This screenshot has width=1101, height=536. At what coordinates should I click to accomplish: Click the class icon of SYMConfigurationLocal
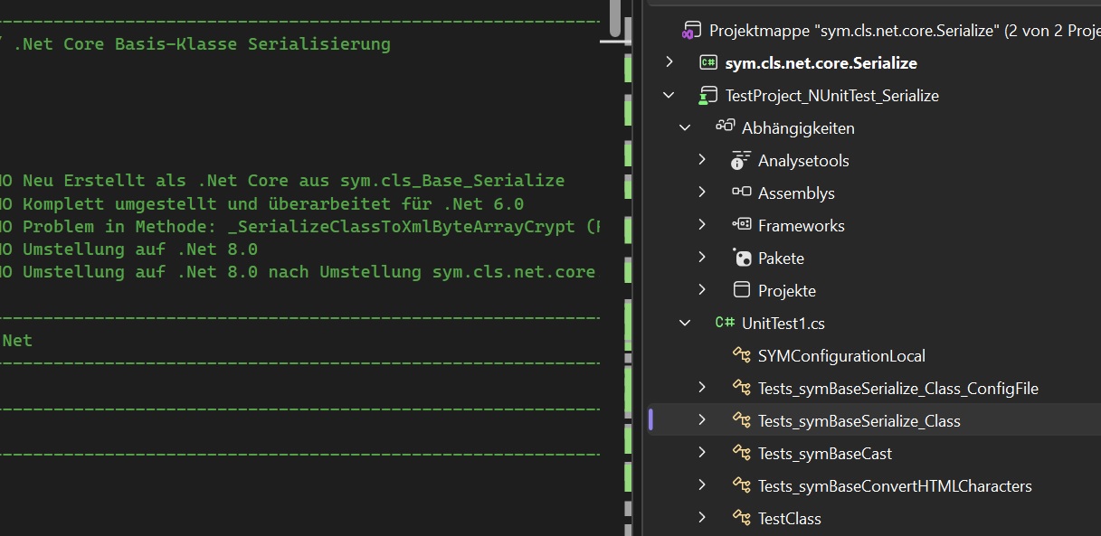[741, 356]
